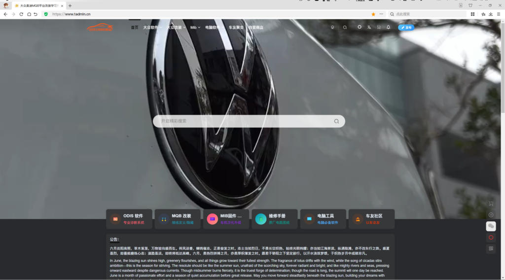Bookmark this page with the star icon
The width and height of the screenshot is (505, 280).
tap(373, 14)
